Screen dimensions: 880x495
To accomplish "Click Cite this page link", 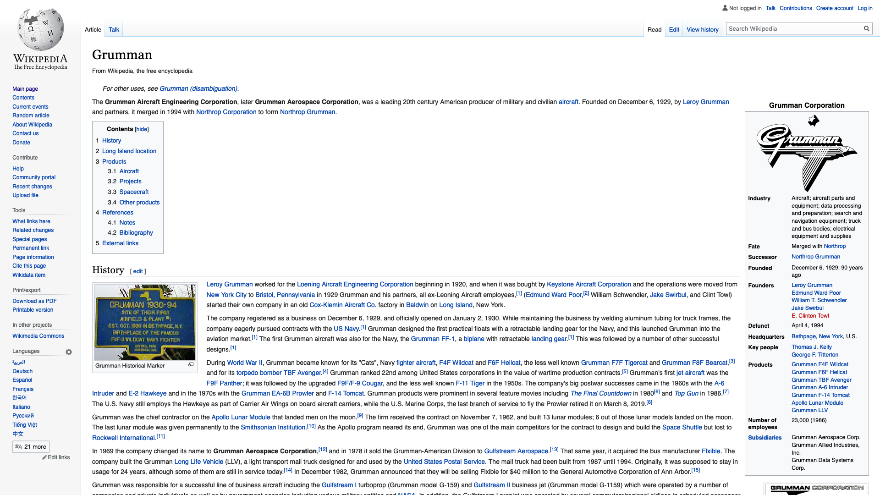I will pyautogui.click(x=29, y=266).
